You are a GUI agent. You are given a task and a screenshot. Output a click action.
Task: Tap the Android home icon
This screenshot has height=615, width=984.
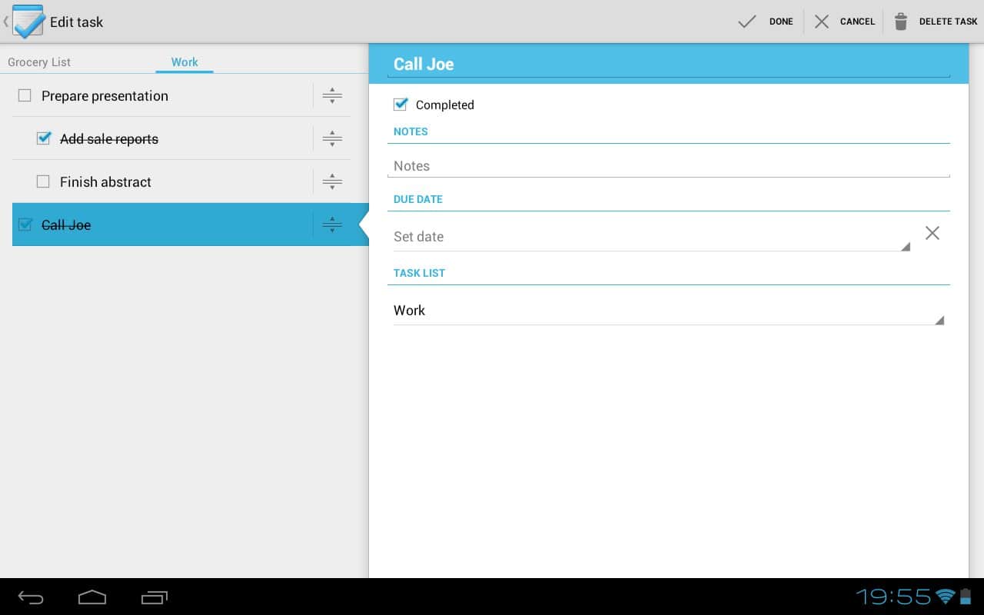(x=91, y=597)
